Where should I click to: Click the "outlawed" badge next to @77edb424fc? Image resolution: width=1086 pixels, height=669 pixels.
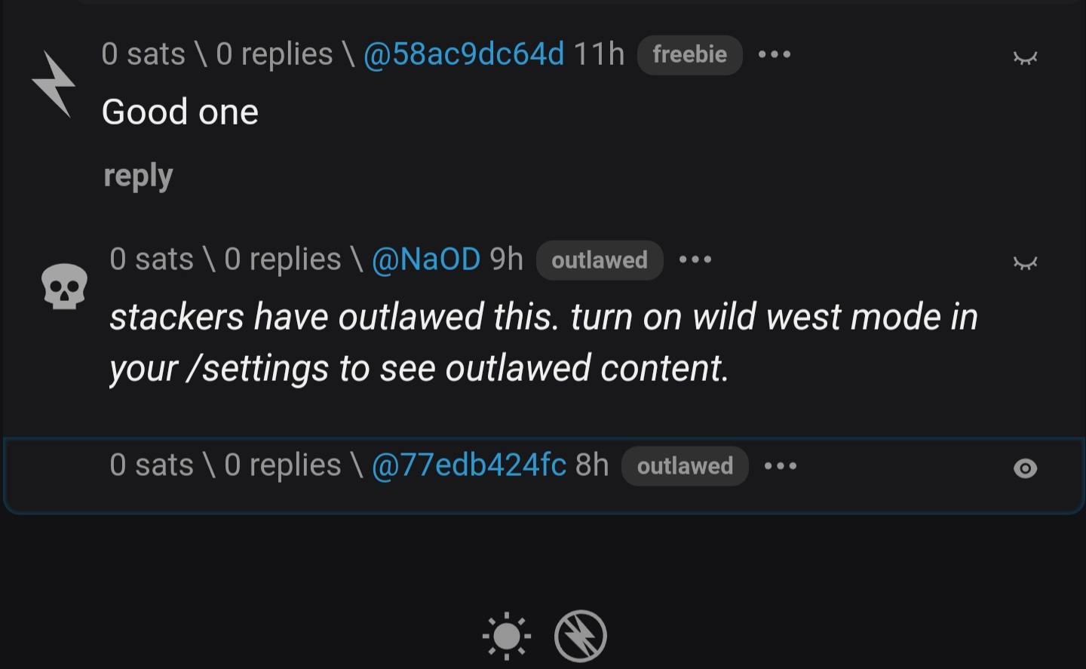pyautogui.click(x=685, y=466)
